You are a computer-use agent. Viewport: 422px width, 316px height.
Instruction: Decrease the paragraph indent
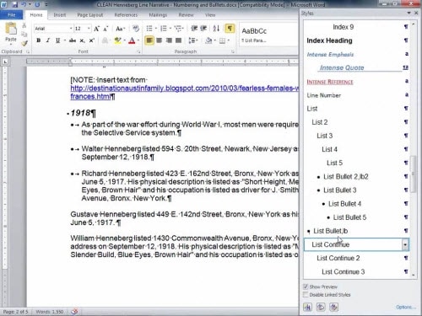194,29
